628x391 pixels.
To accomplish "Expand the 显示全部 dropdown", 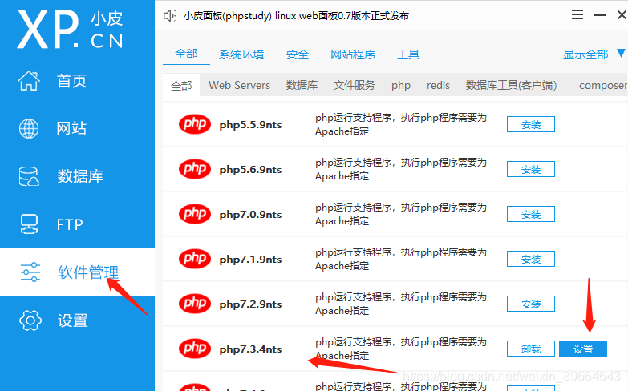I will pyautogui.click(x=585, y=54).
